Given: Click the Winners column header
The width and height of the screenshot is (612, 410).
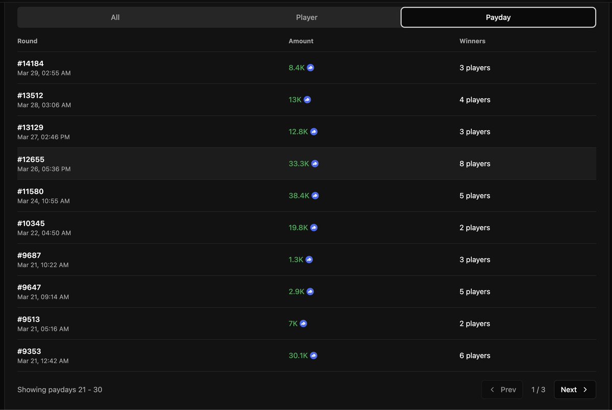Looking at the screenshot, I should coord(472,41).
